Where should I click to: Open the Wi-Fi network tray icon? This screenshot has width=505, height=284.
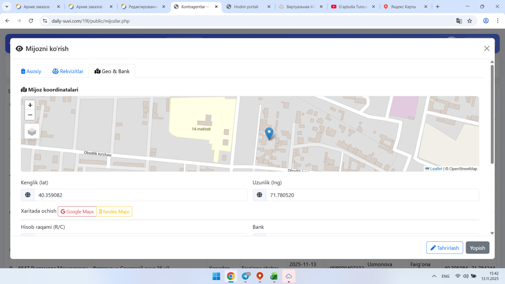click(458, 276)
